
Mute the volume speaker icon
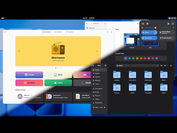[x=142, y=28]
